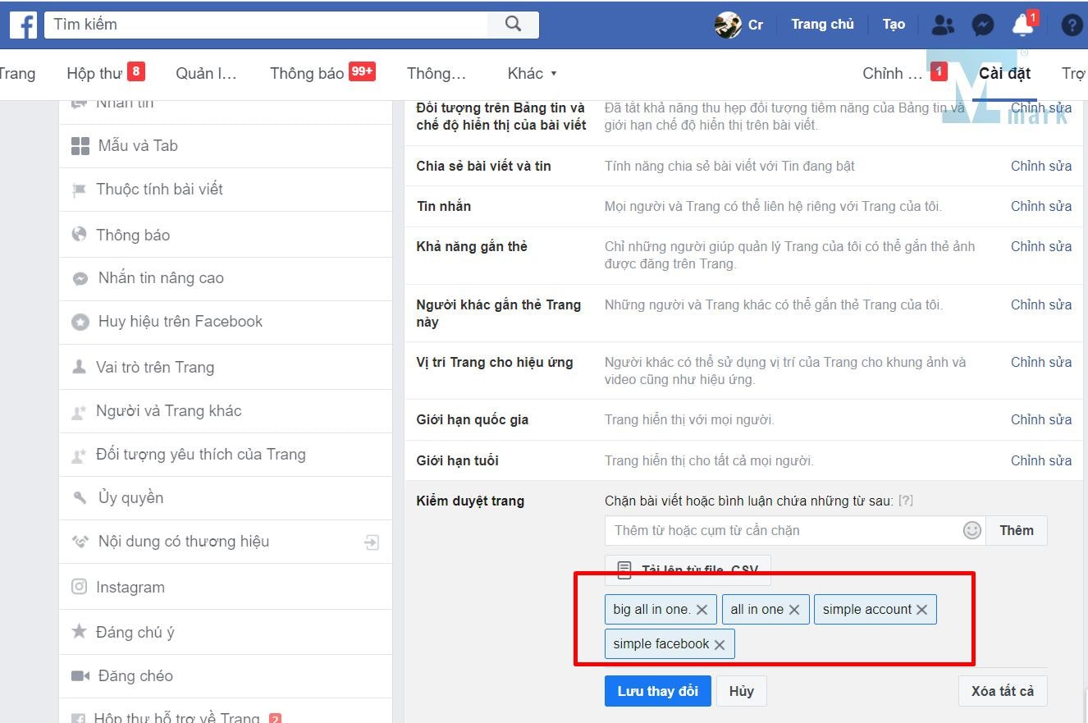Image resolution: width=1088 pixels, height=723 pixels.
Task: Open the emoji picker smiley icon
Action: pyautogui.click(x=971, y=530)
